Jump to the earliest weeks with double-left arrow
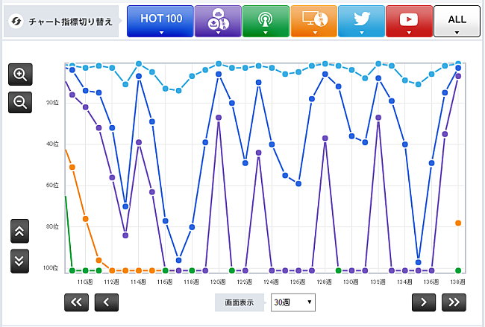Viewport: 485px width, 327px height. coord(77,302)
